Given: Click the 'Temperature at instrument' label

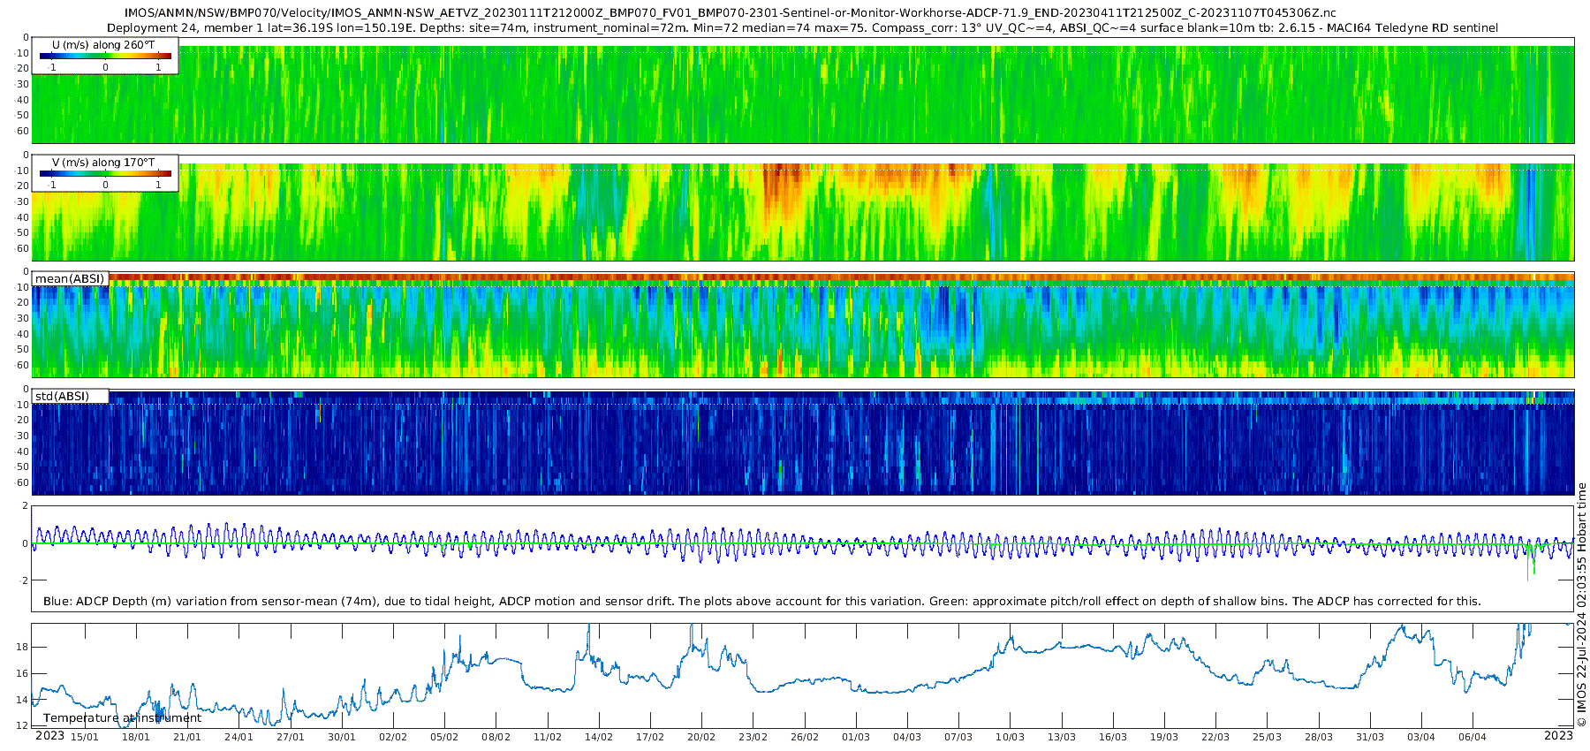Looking at the screenshot, I should point(122,717).
